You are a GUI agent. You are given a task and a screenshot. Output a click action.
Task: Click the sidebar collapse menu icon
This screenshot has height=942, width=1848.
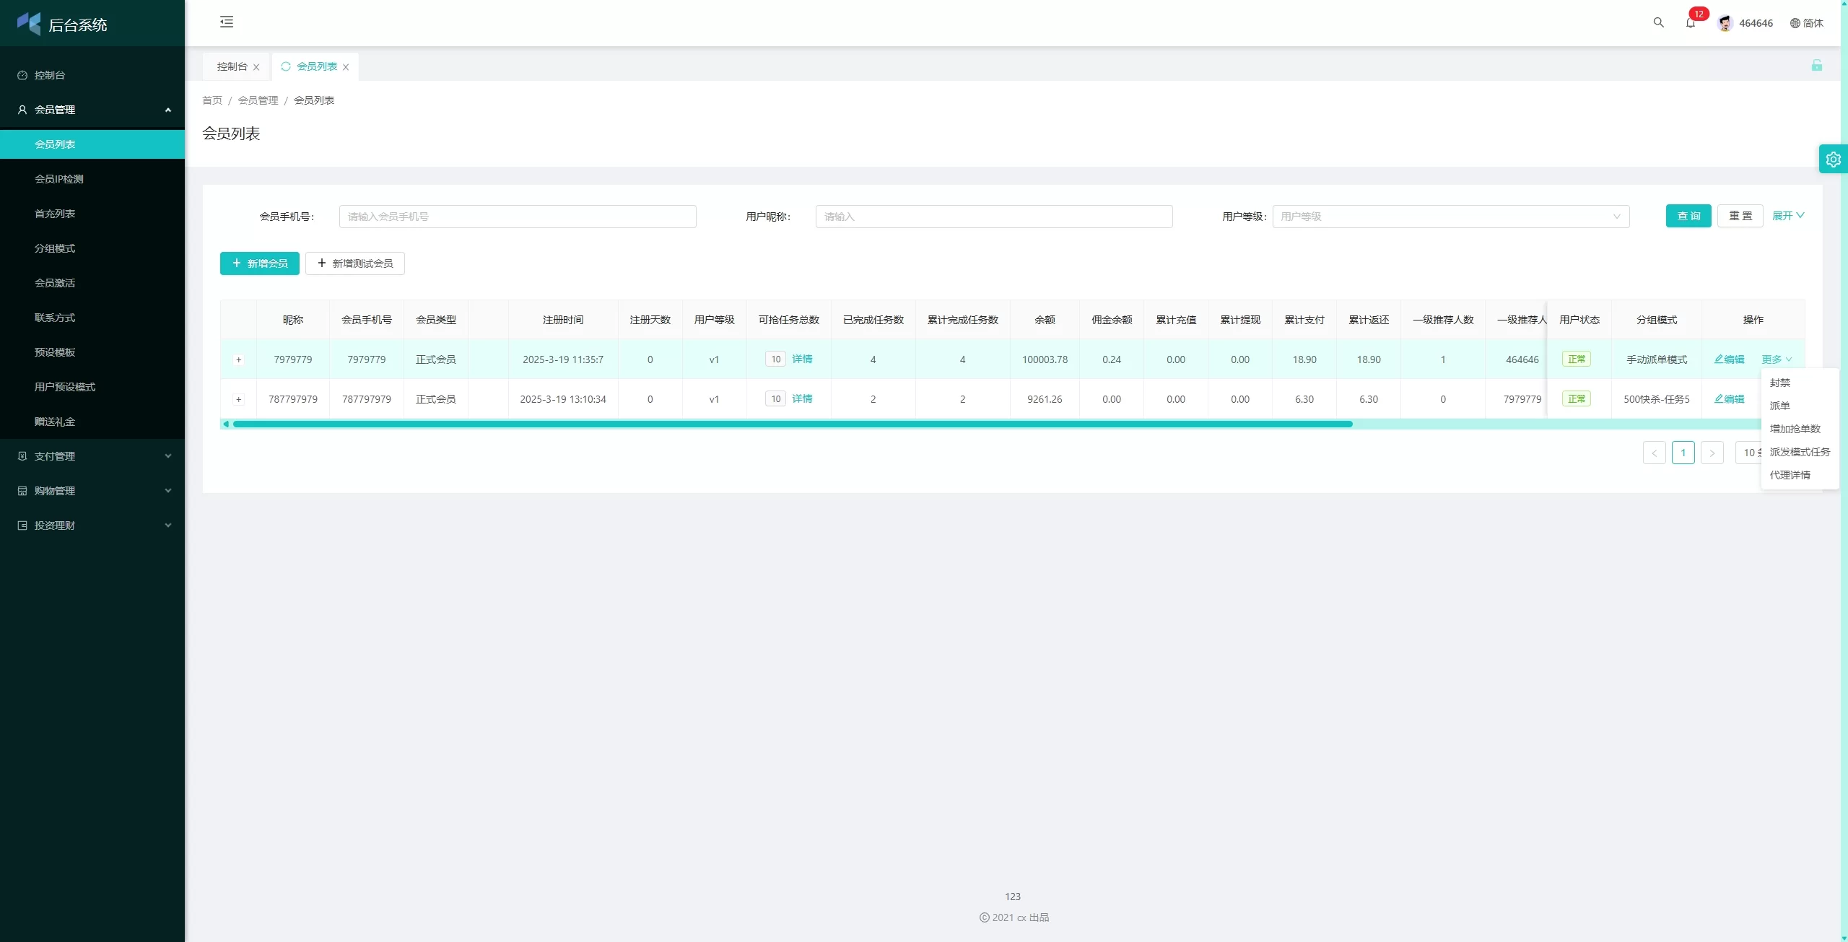point(227,22)
